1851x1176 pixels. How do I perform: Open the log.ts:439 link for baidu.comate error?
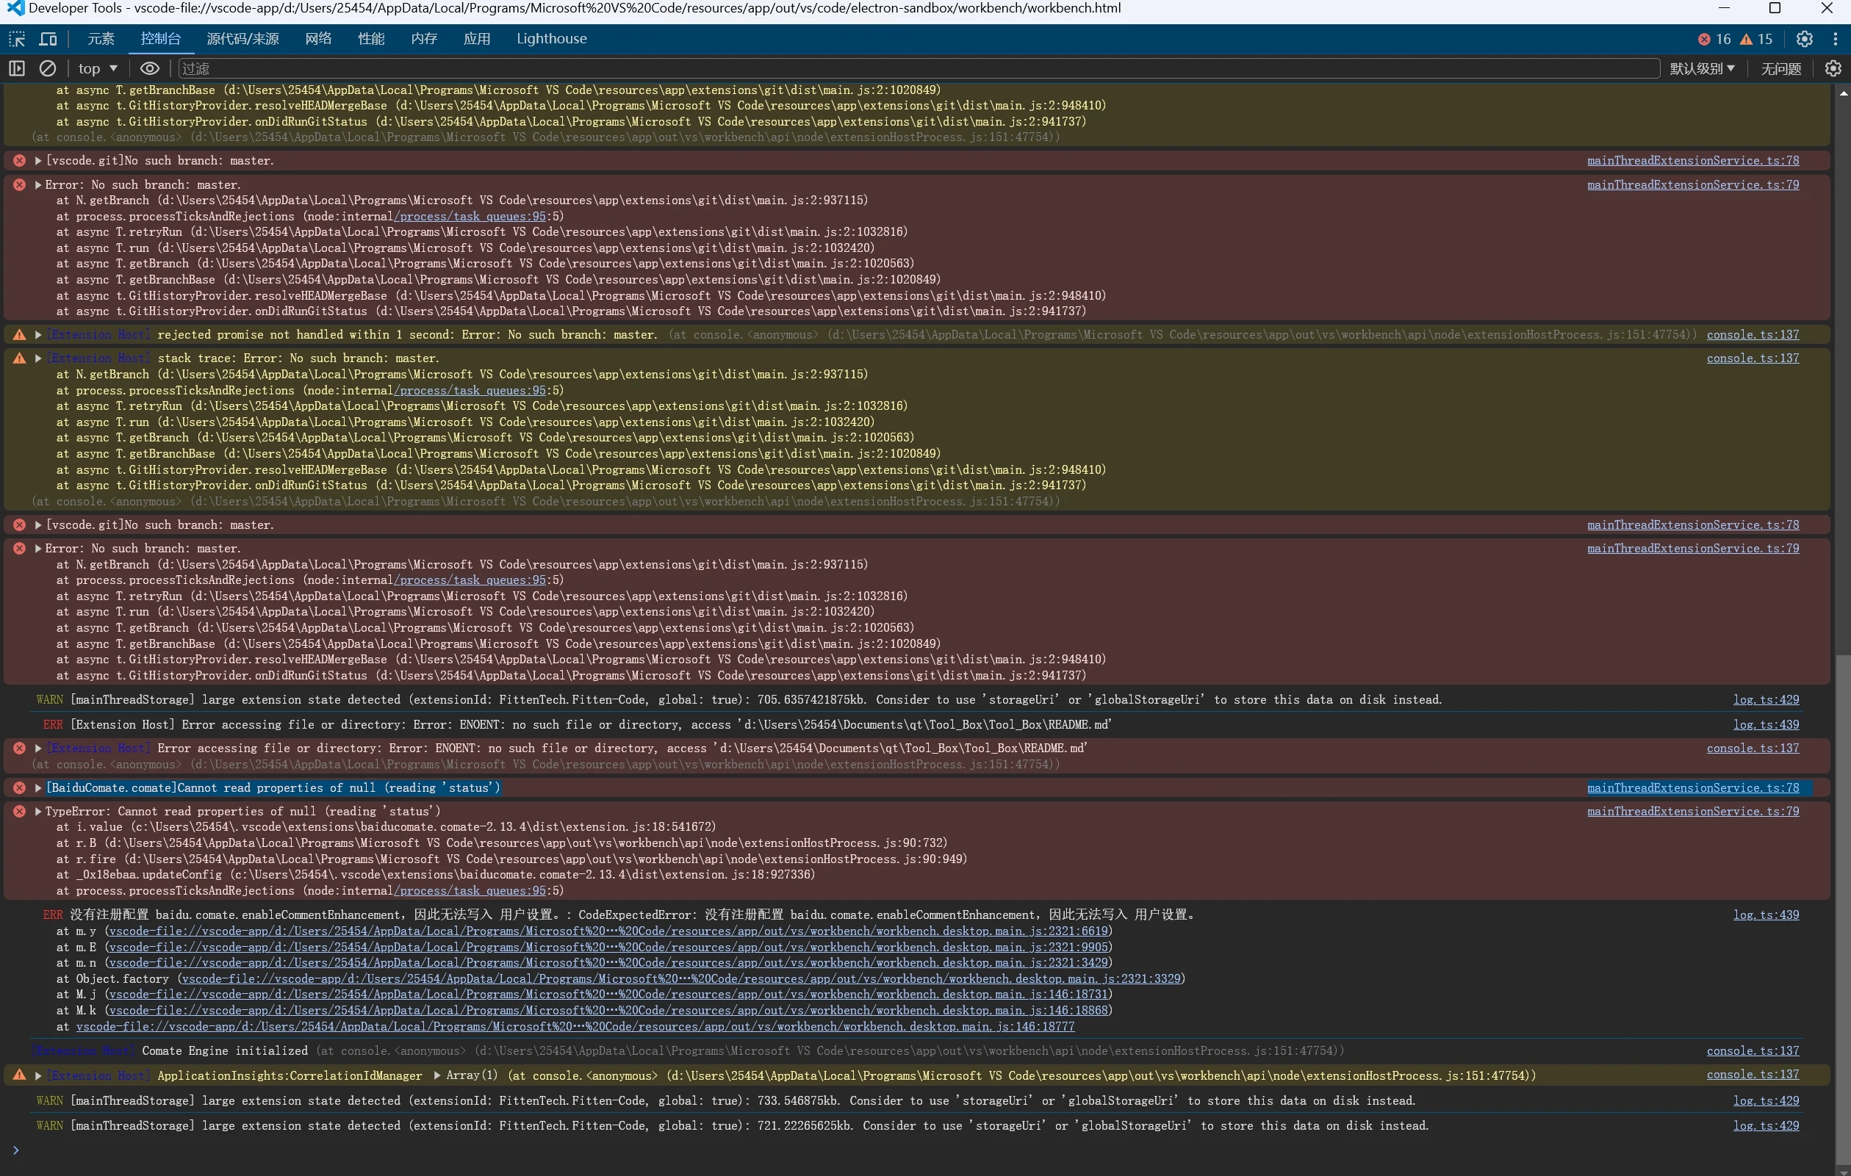point(1766,915)
